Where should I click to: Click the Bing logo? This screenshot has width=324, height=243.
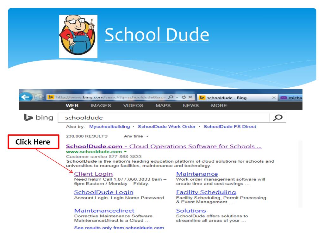[38, 117]
